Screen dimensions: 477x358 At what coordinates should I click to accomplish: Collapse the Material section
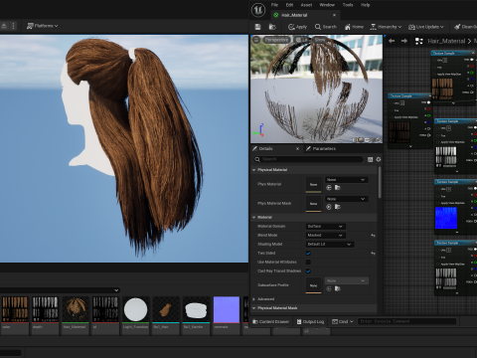coord(254,218)
